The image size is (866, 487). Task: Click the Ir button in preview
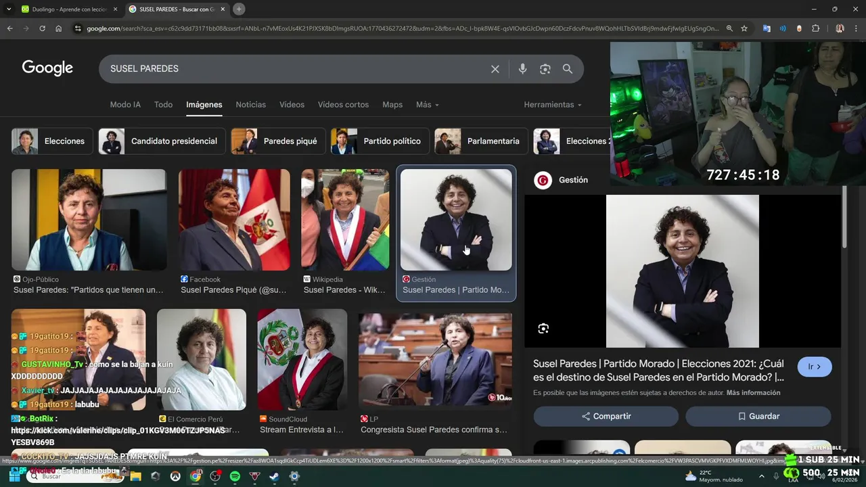pos(815,367)
